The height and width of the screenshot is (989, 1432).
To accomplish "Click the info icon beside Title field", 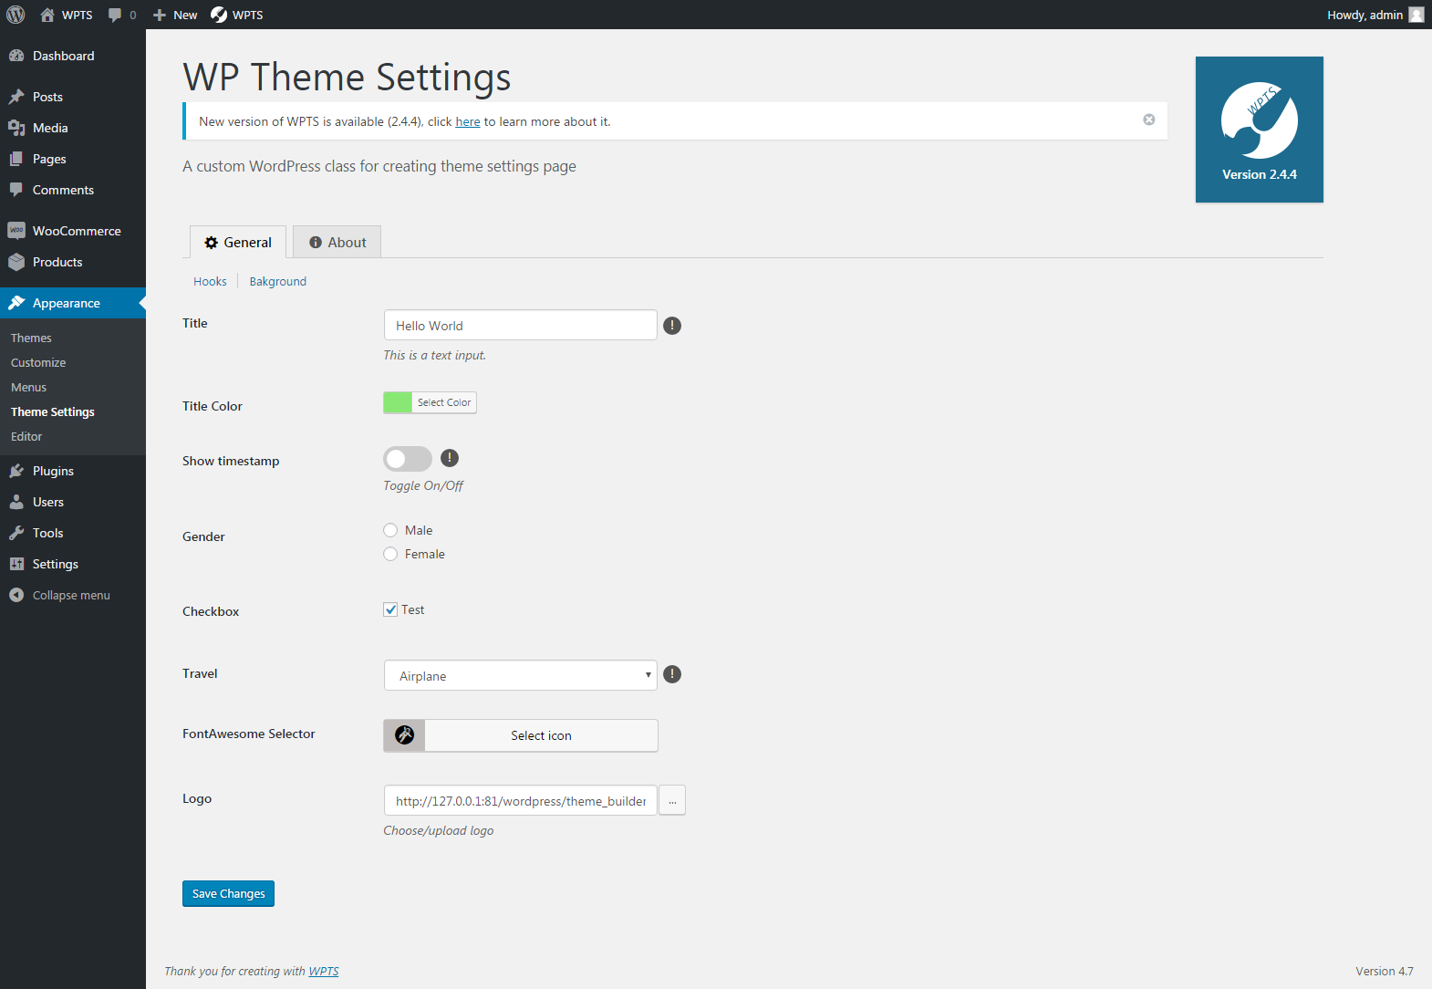I will tap(672, 326).
